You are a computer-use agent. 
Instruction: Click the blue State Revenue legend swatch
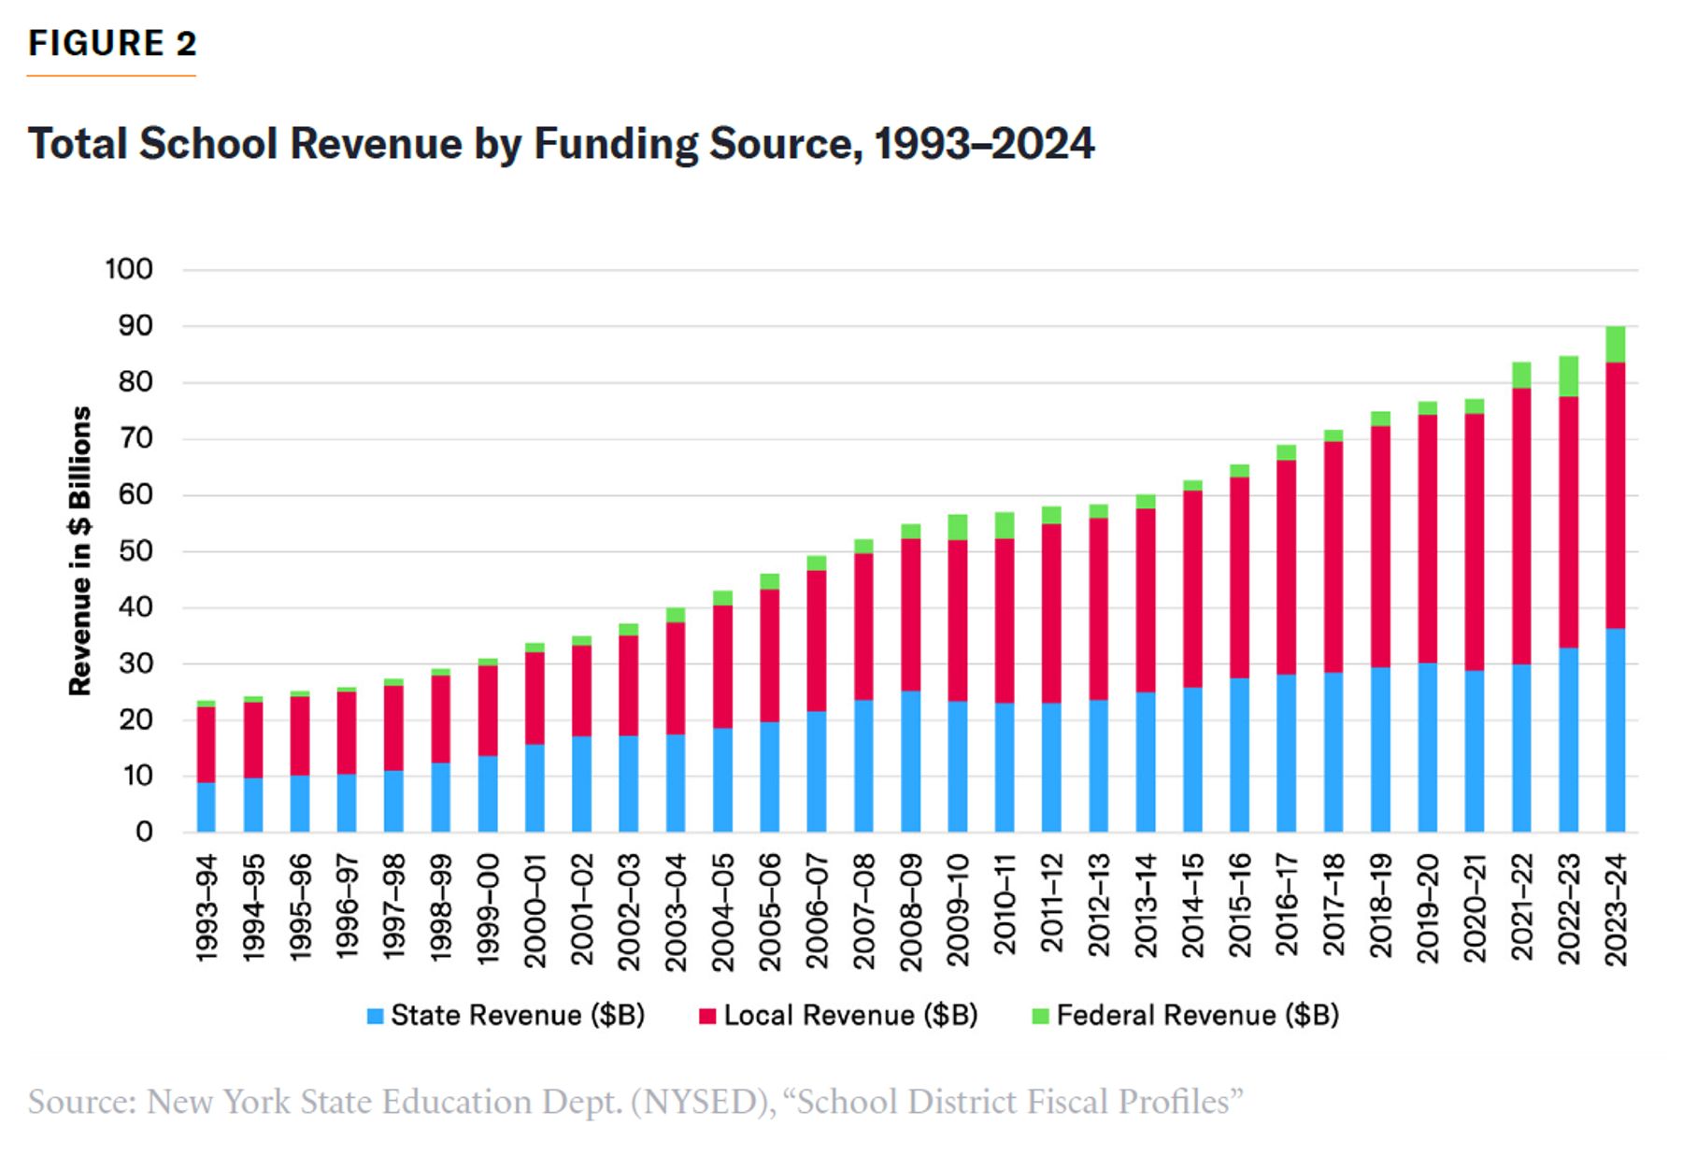pyautogui.click(x=376, y=1016)
